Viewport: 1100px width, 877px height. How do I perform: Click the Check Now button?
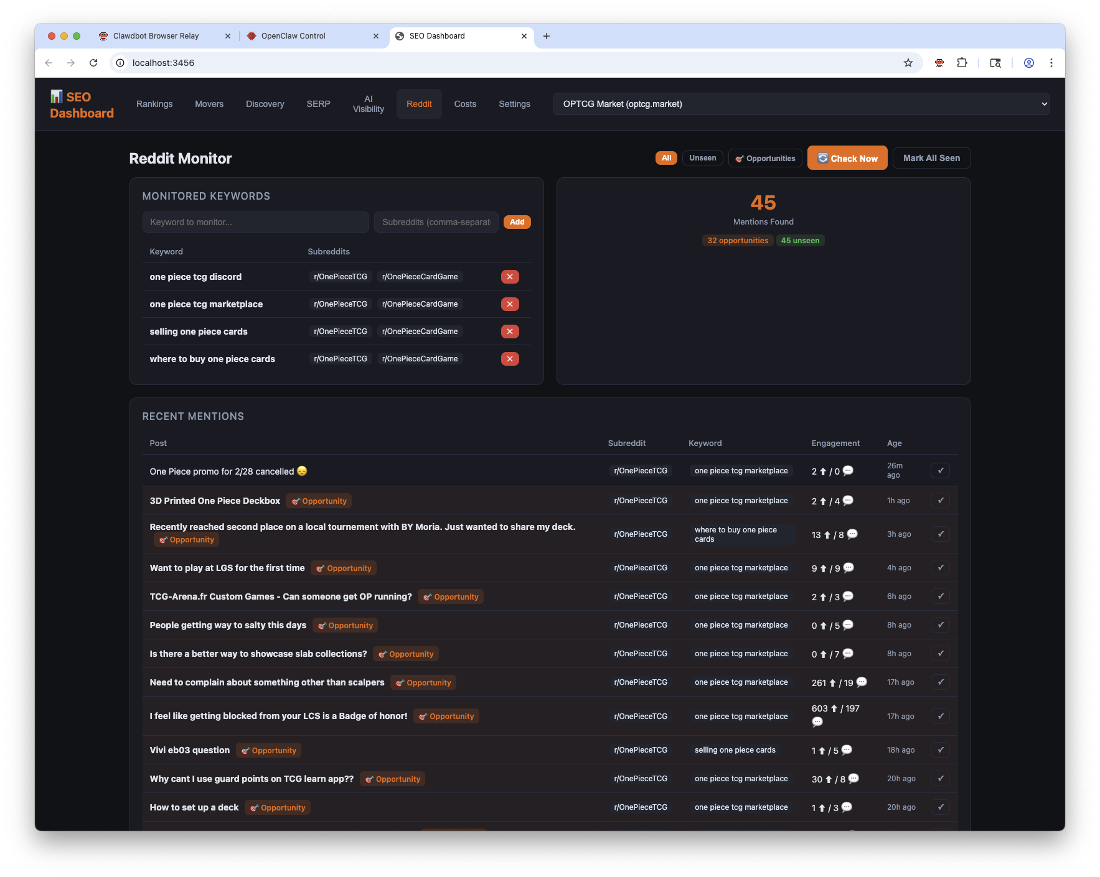point(847,159)
